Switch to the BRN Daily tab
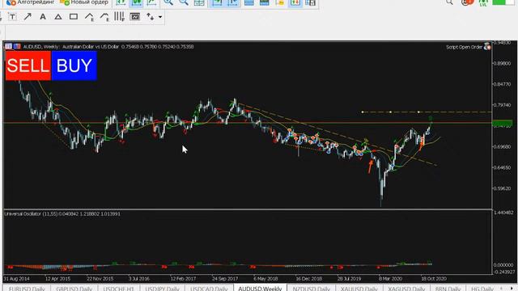This screenshot has width=518, height=291. point(448,289)
